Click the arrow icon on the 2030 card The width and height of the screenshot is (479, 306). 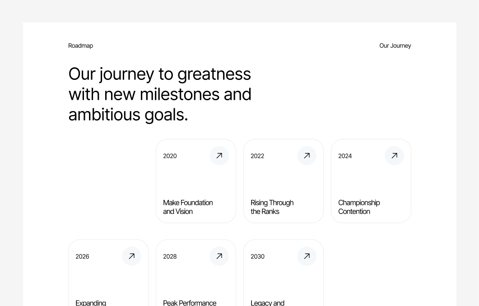click(x=307, y=256)
